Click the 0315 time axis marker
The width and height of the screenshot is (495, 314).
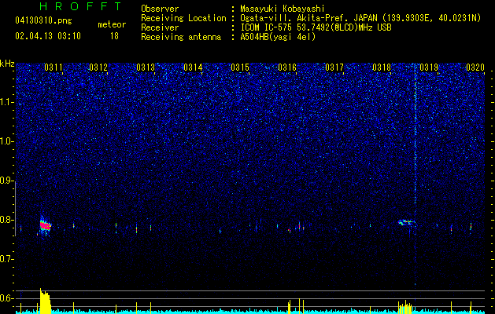pos(240,67)
